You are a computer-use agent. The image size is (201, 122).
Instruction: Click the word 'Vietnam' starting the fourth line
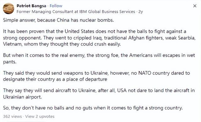point(13,44)
